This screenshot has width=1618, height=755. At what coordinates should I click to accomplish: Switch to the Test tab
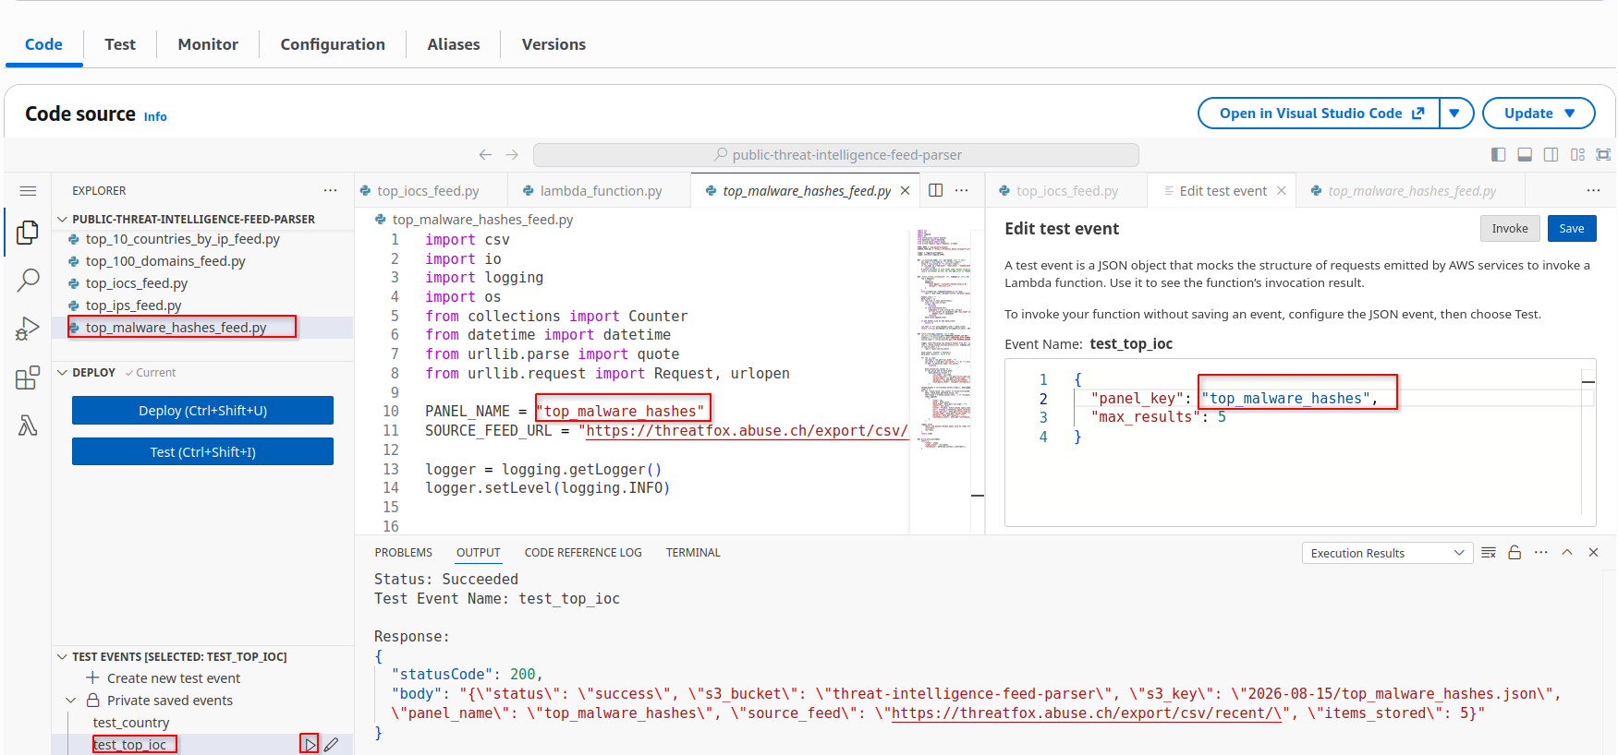[120, 44]
